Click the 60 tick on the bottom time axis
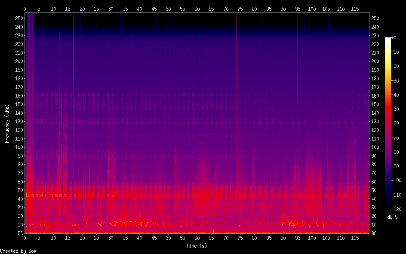406x254 pixels. tap(197, 238)
